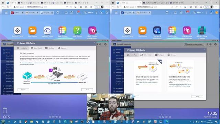The height and width of the screenshot is (124, 220).
Task: Click the search icon in left QTS toolbar
Action: click(58, 12)
